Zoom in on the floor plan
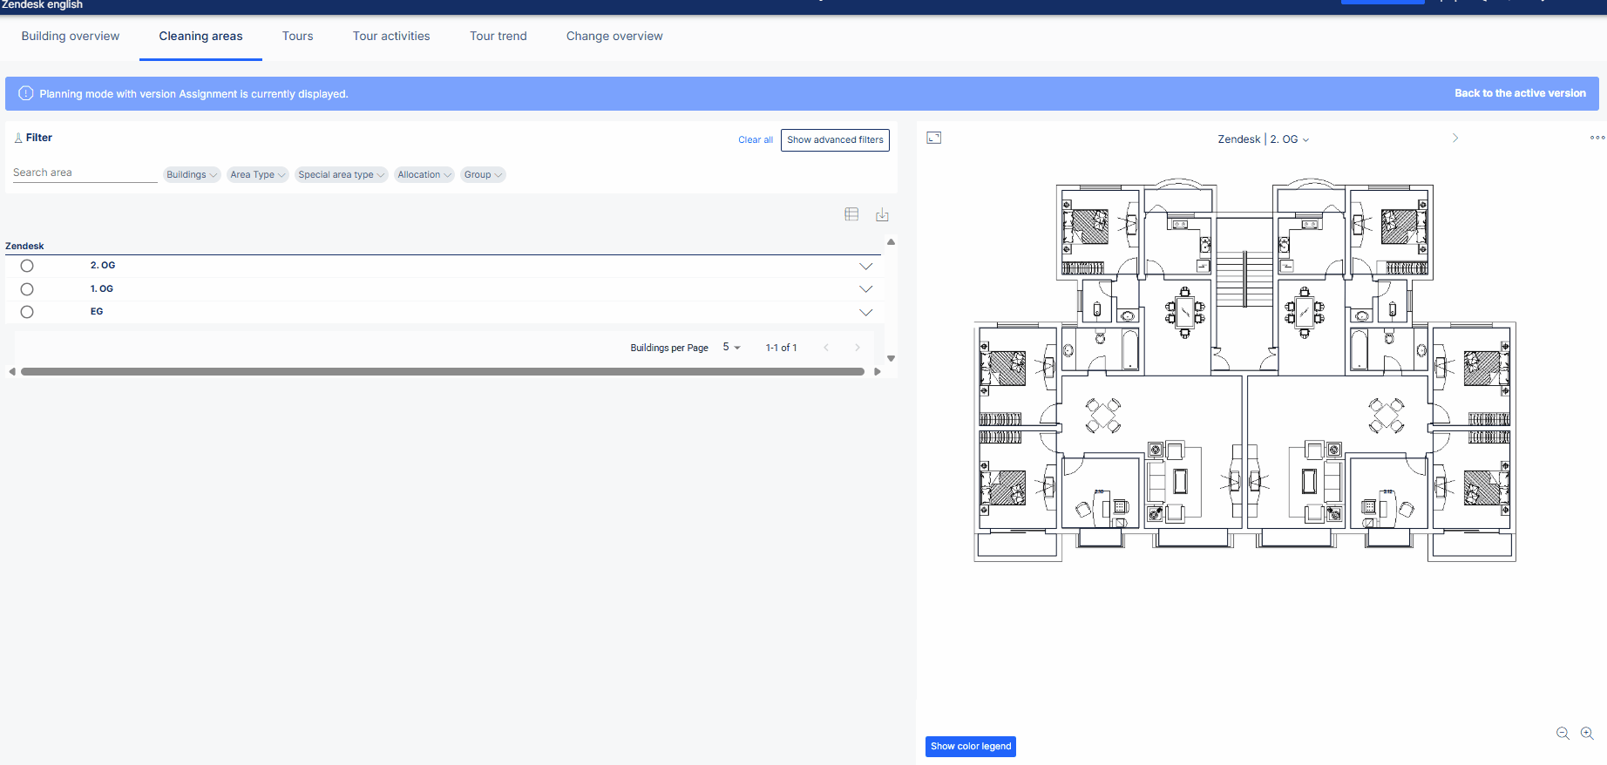This screenshot has width=1607, height=765. pyautogui.click(x=1587, y=734)
